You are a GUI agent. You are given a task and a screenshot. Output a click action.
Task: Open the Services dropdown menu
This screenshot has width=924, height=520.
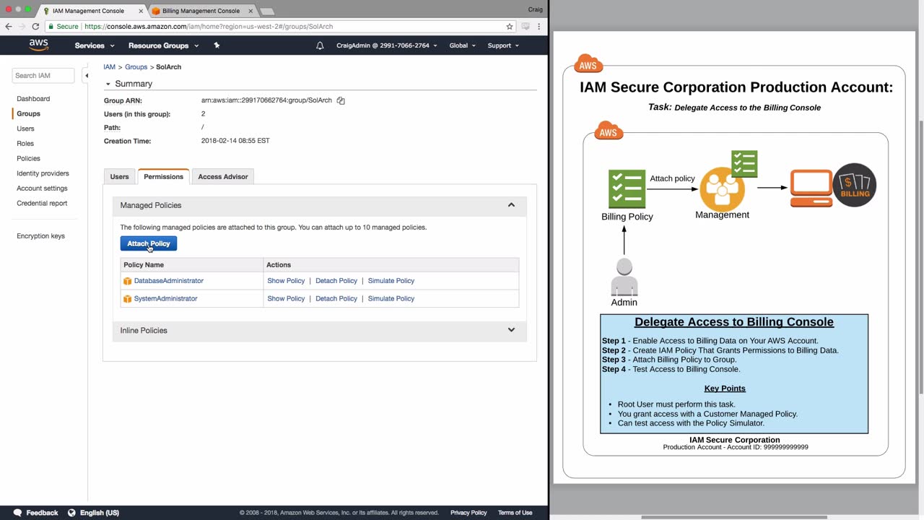click(95, 45)
